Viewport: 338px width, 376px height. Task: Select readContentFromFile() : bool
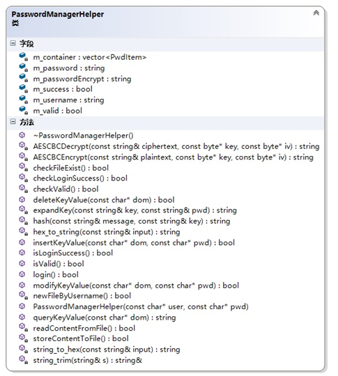84,328
